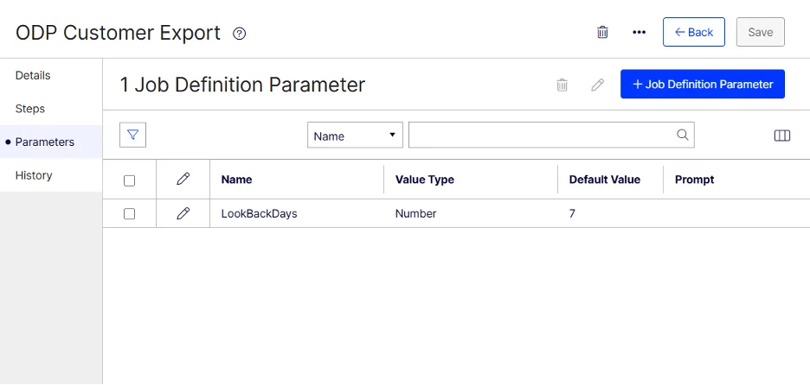Sort by Default Value column header
This screenshot has width=810, height=385.
[604, 180]
